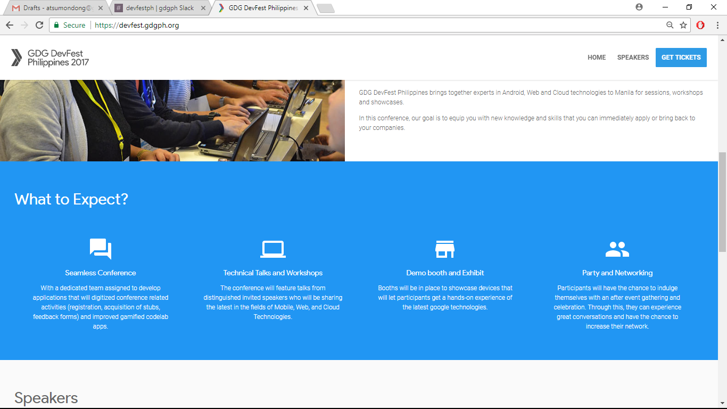
Task: Reload the page with refresh icon
Action: click(39, 25)
